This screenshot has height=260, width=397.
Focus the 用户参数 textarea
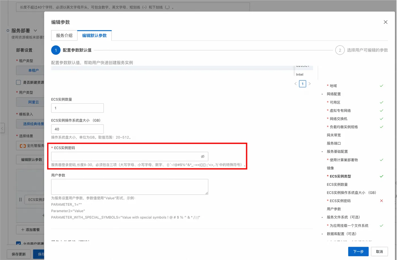point(130,187)
